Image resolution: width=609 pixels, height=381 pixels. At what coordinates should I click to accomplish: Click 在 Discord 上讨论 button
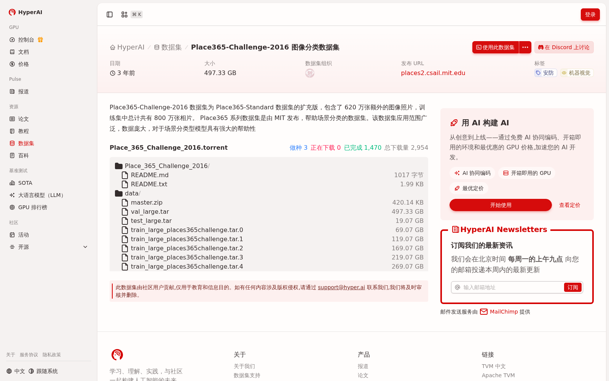tap(564, 47)
